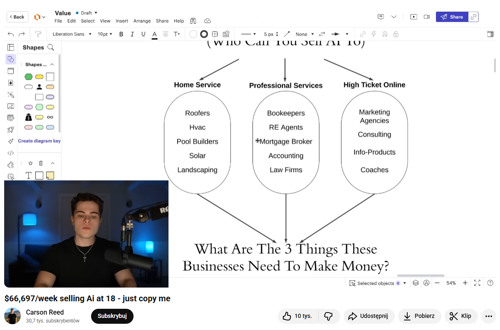Toggle italic formatting

click(x=132, y=34)
